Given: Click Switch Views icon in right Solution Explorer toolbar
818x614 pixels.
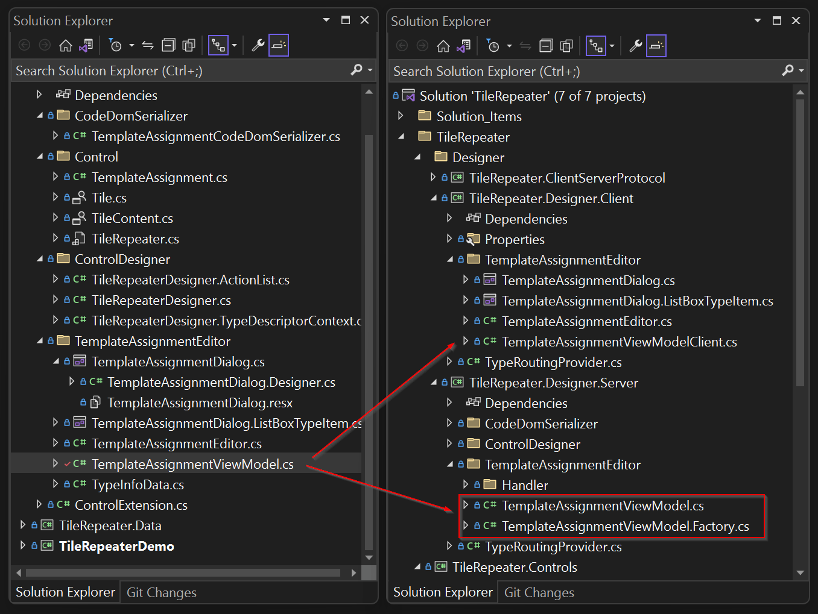Looking at the screenshot, I should pyautogui.click(x=464, y=46).
